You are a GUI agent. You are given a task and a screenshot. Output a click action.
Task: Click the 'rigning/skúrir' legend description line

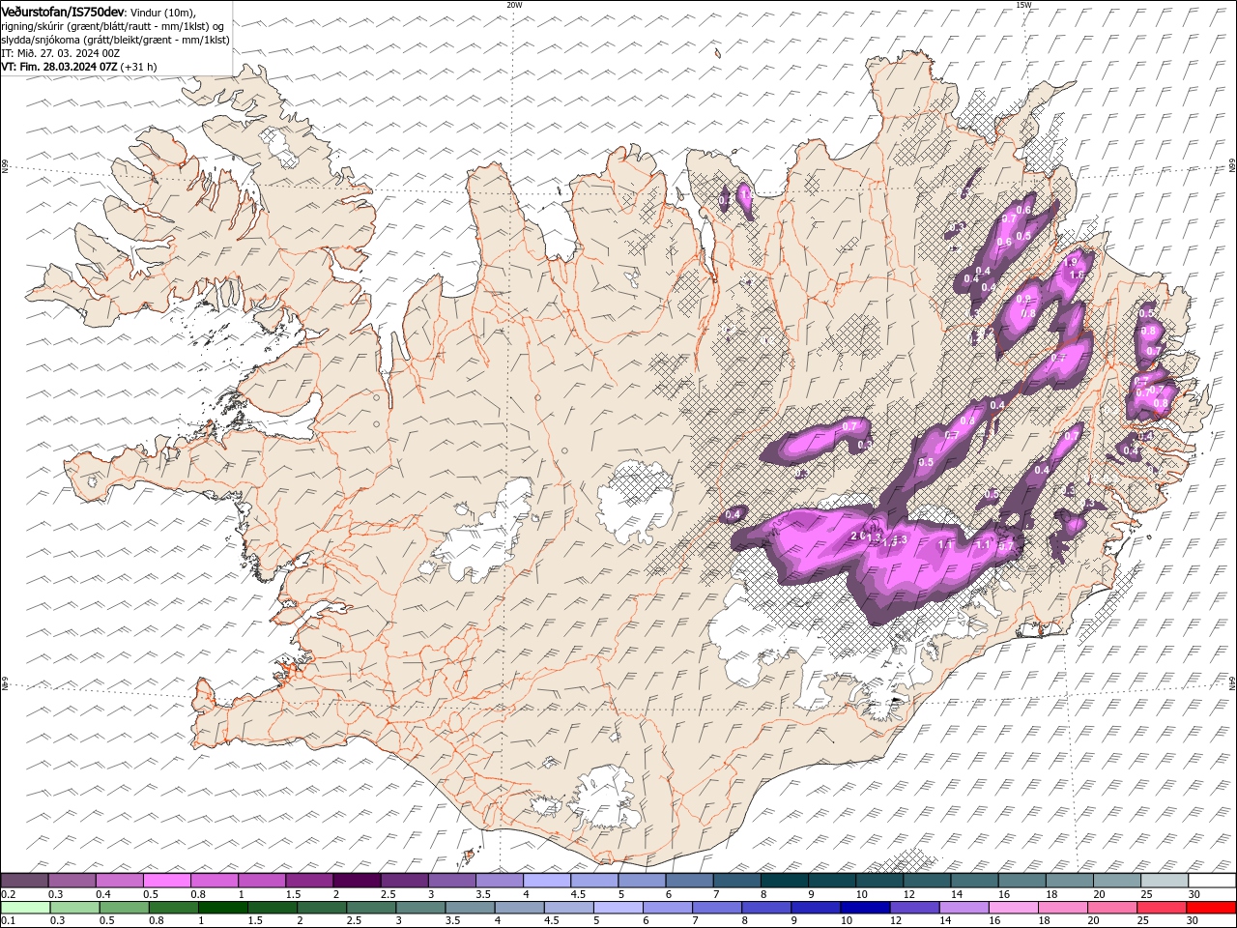[x=114, y=26]
